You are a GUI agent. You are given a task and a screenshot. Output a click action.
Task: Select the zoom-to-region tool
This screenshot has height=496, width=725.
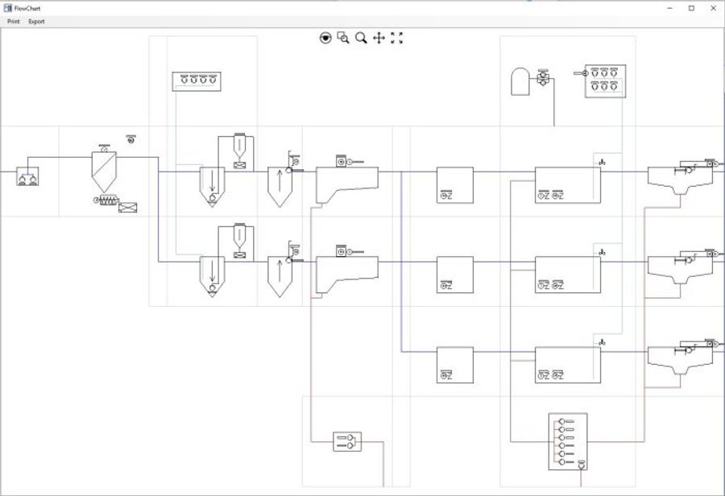[342, 37]
